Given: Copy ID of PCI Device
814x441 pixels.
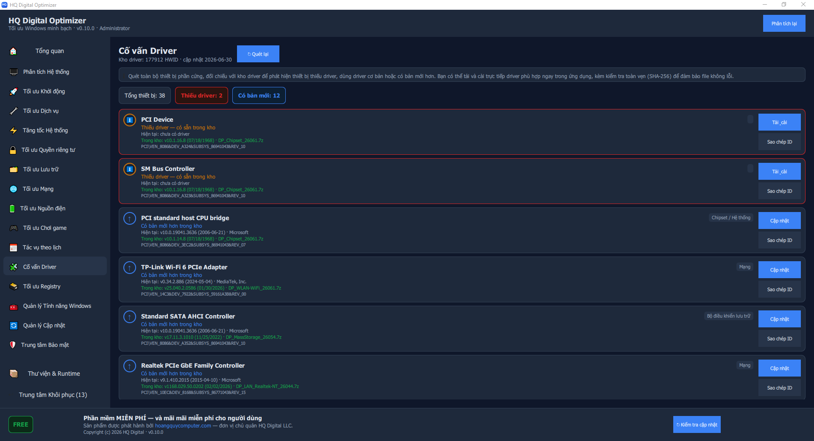Looking at the screenshot, I should pyautogui.click(x=779, y=142).
